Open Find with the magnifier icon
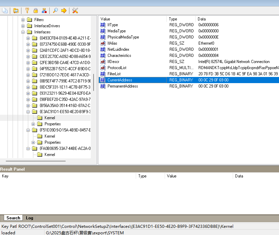The width and height of the screenshot is (279, 235). click(x=55, y=11)
